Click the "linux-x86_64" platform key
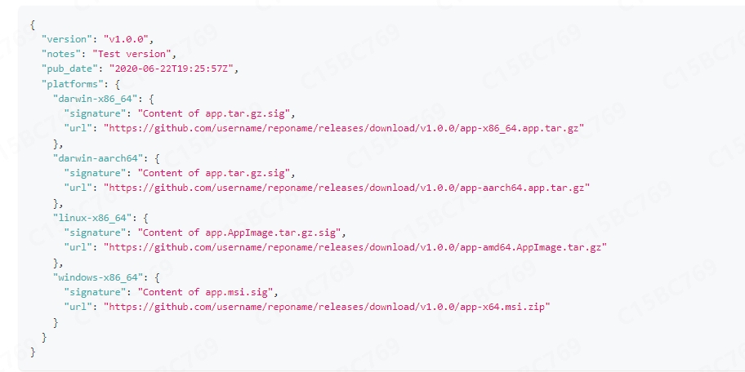The image size is (745, 372). (89, 217)
